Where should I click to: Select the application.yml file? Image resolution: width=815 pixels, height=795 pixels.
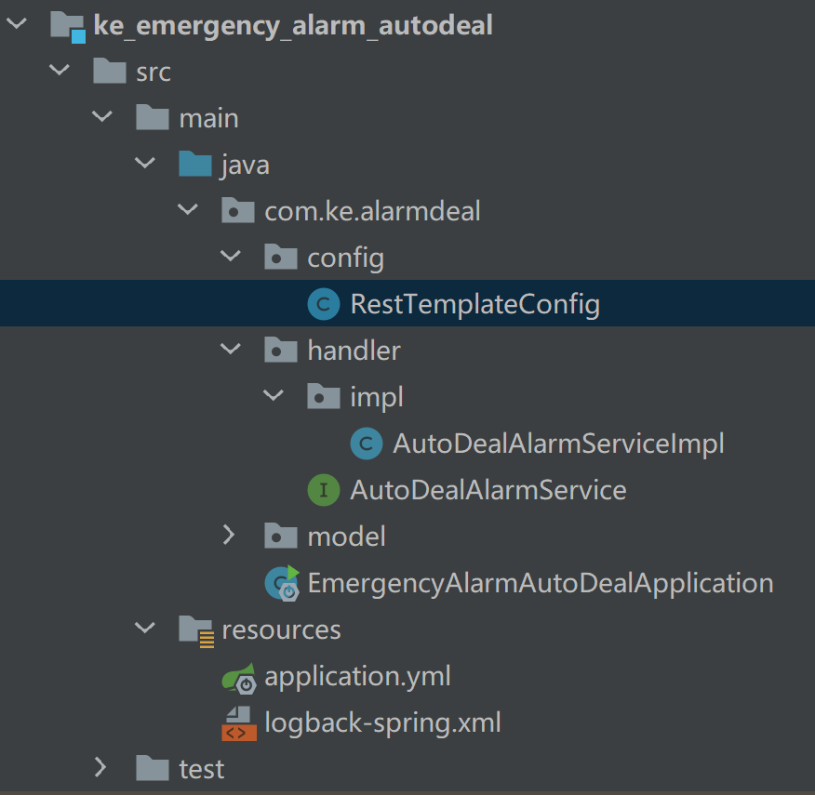pyautogui.click(x=357, y=678)
